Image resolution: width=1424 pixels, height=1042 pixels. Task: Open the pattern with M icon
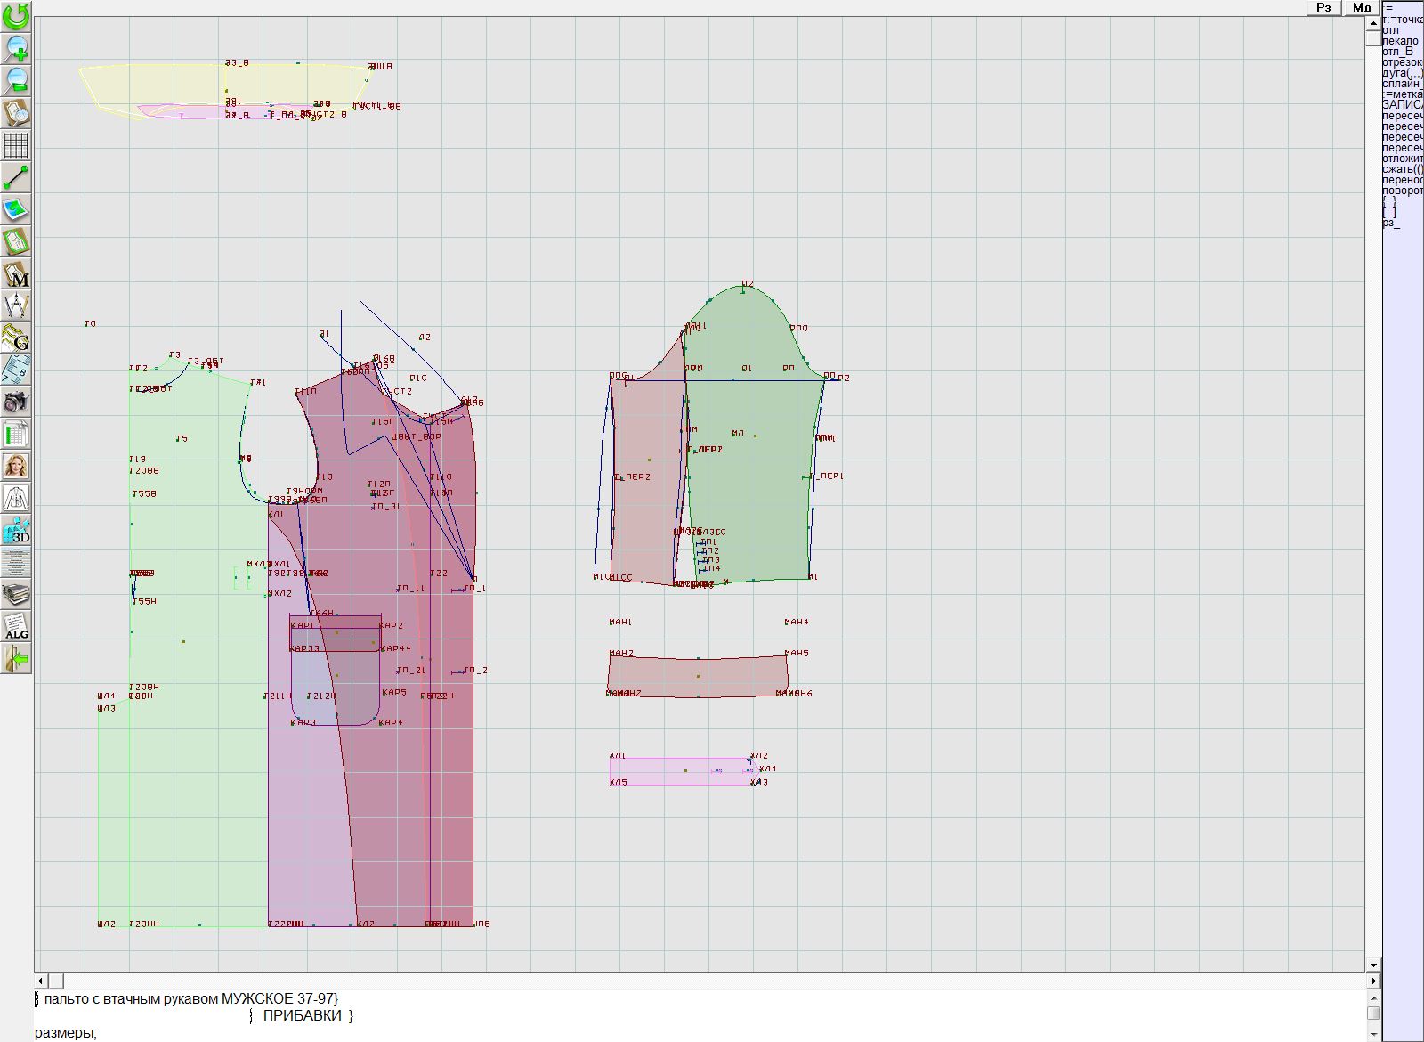pyautogui.click(x=16, y=274)
